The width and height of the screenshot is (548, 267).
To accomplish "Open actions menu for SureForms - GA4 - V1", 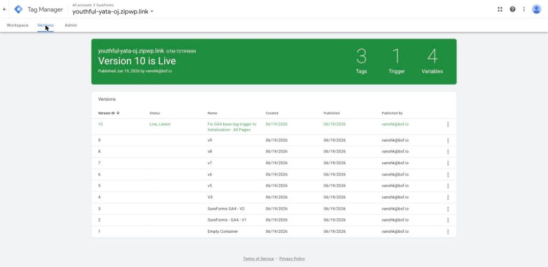I will (x=448, y=220).
